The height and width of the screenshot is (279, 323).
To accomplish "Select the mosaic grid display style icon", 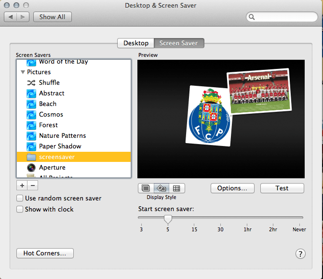I will click(x=176, y=188).
